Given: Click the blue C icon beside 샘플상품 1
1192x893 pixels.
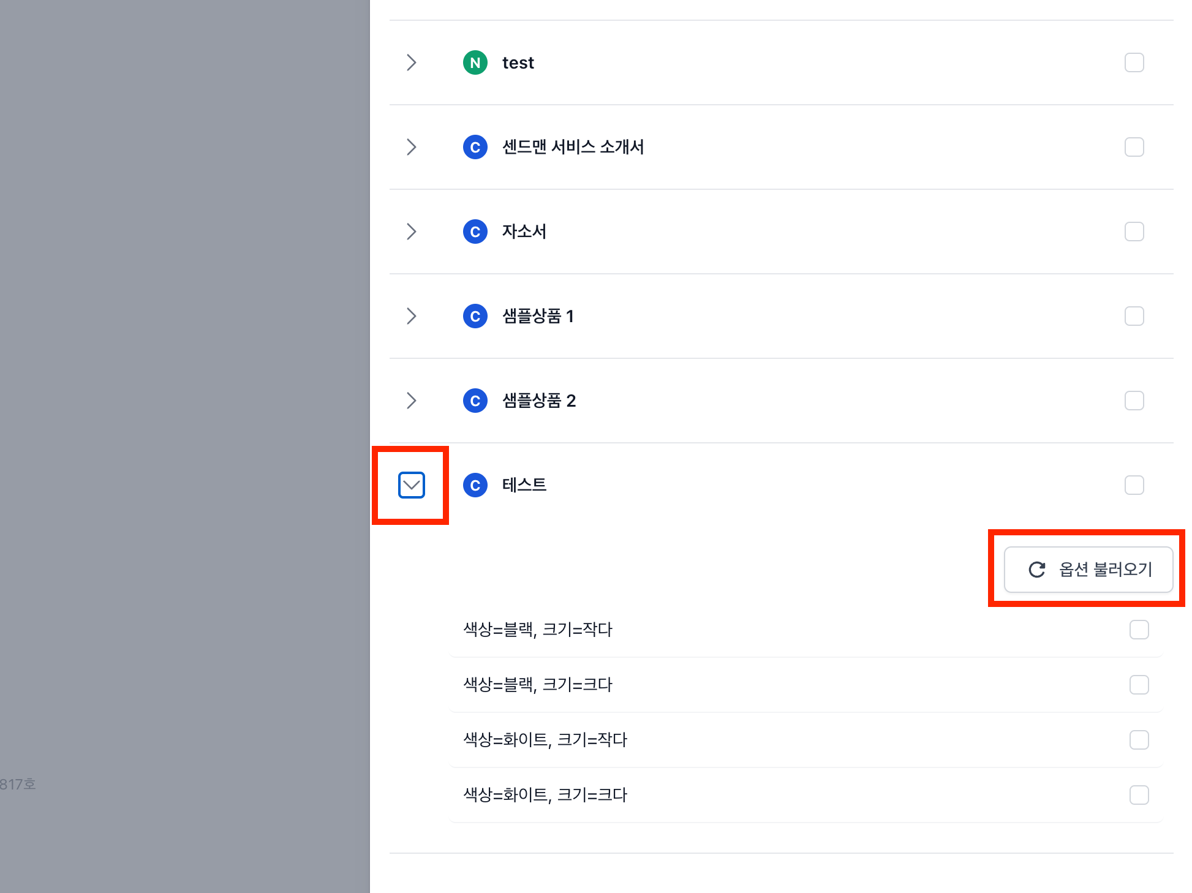Looking at the screenshot, I should click(475, 316).
